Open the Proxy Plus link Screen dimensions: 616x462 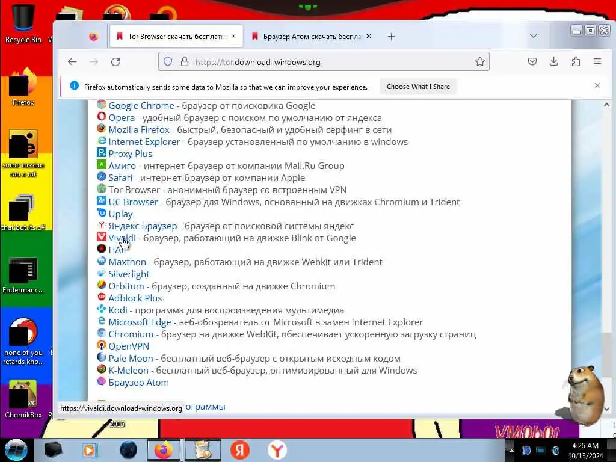click(130, 154)
